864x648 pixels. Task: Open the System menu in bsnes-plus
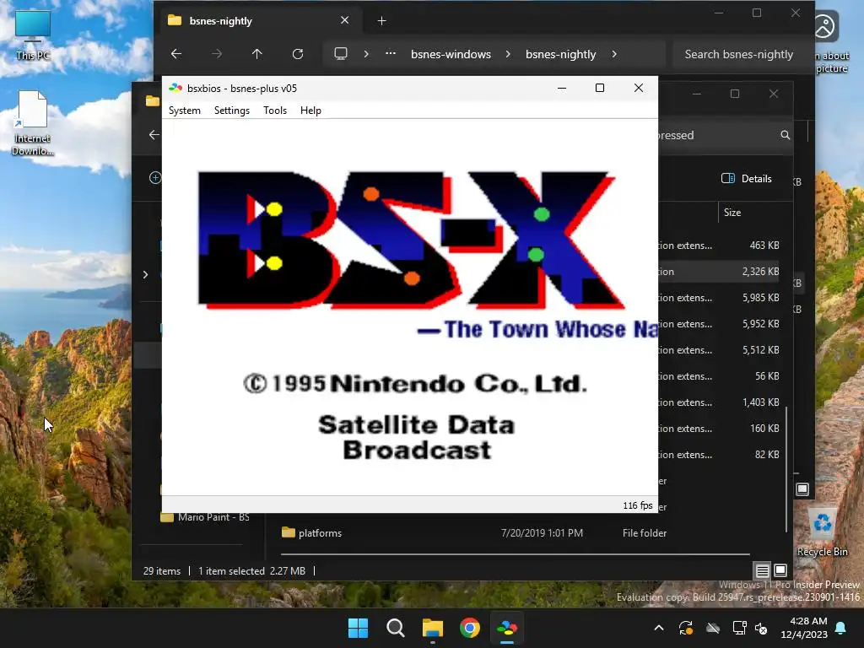tap(184, 111)
